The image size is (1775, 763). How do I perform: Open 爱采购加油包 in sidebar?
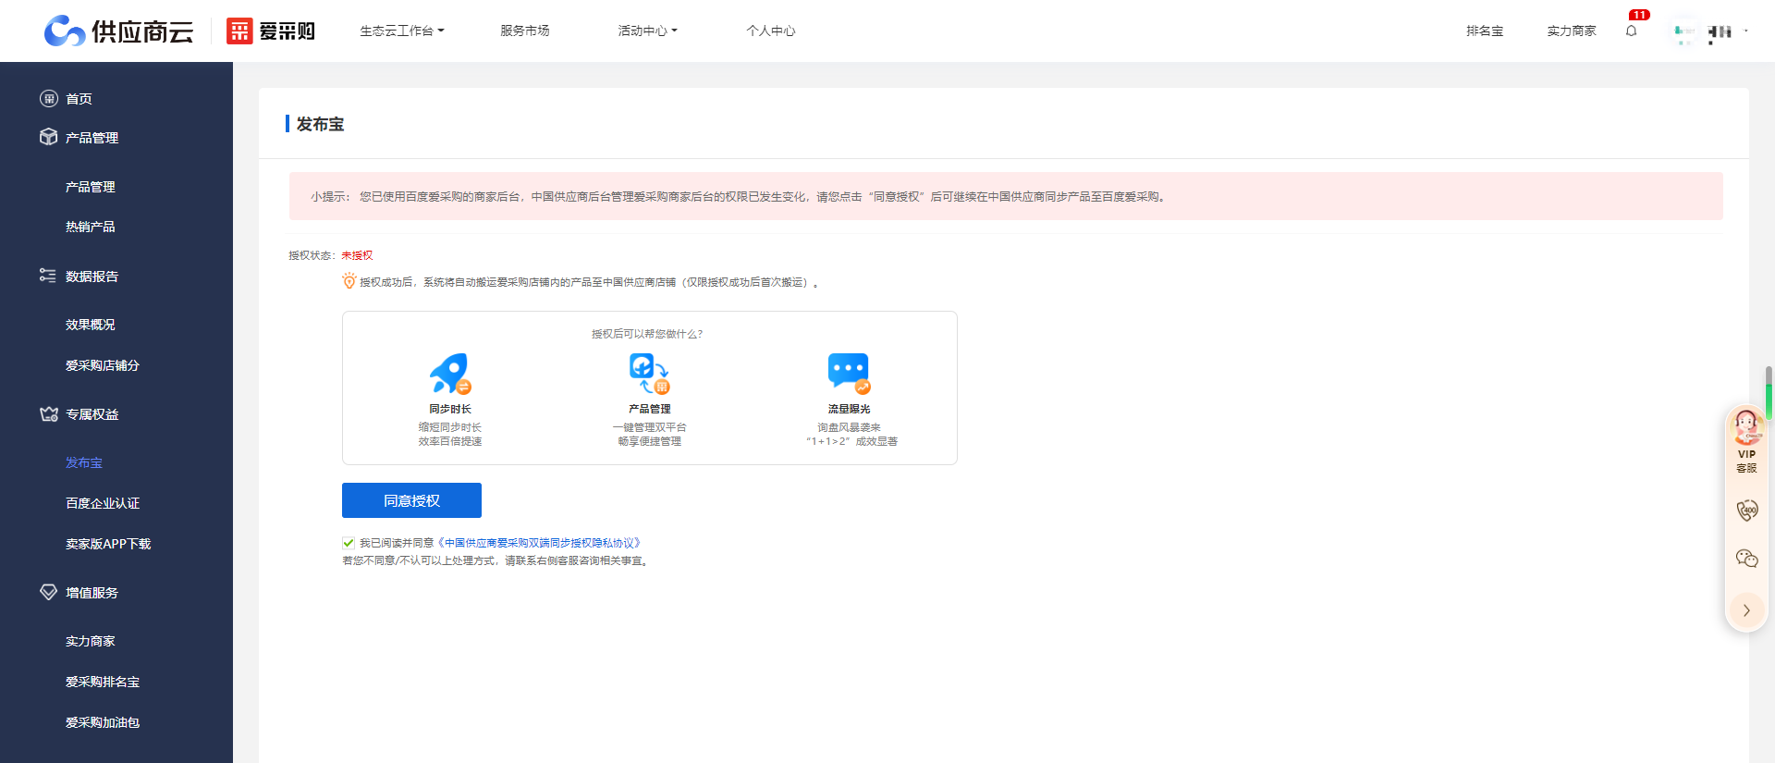103,722
